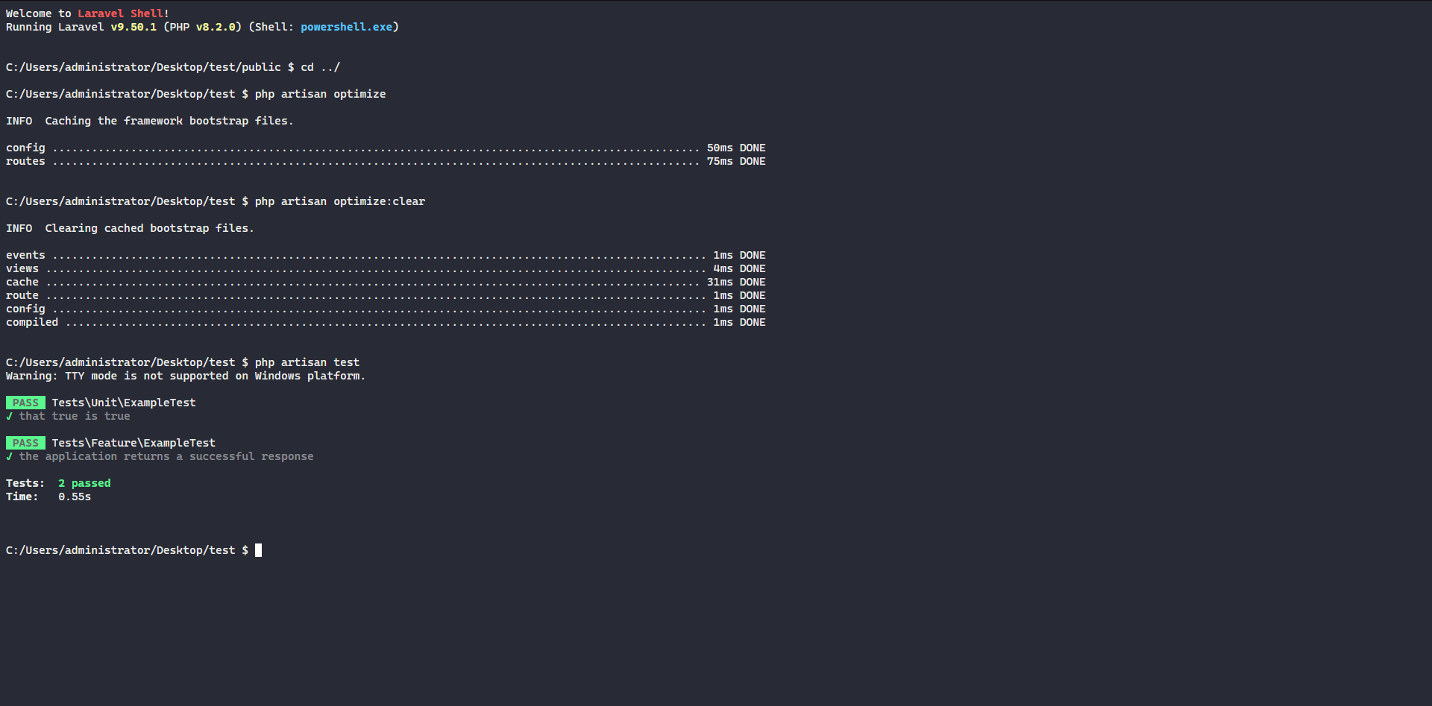This screenshot has width=1432, height=706.
Task: Click 'that true is true' test result
Action: click(75, 416)
